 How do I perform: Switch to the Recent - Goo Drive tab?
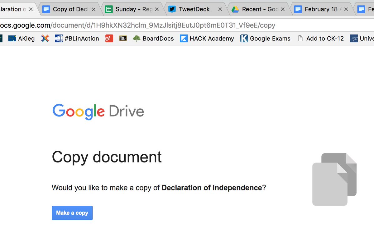pos(259,9)
